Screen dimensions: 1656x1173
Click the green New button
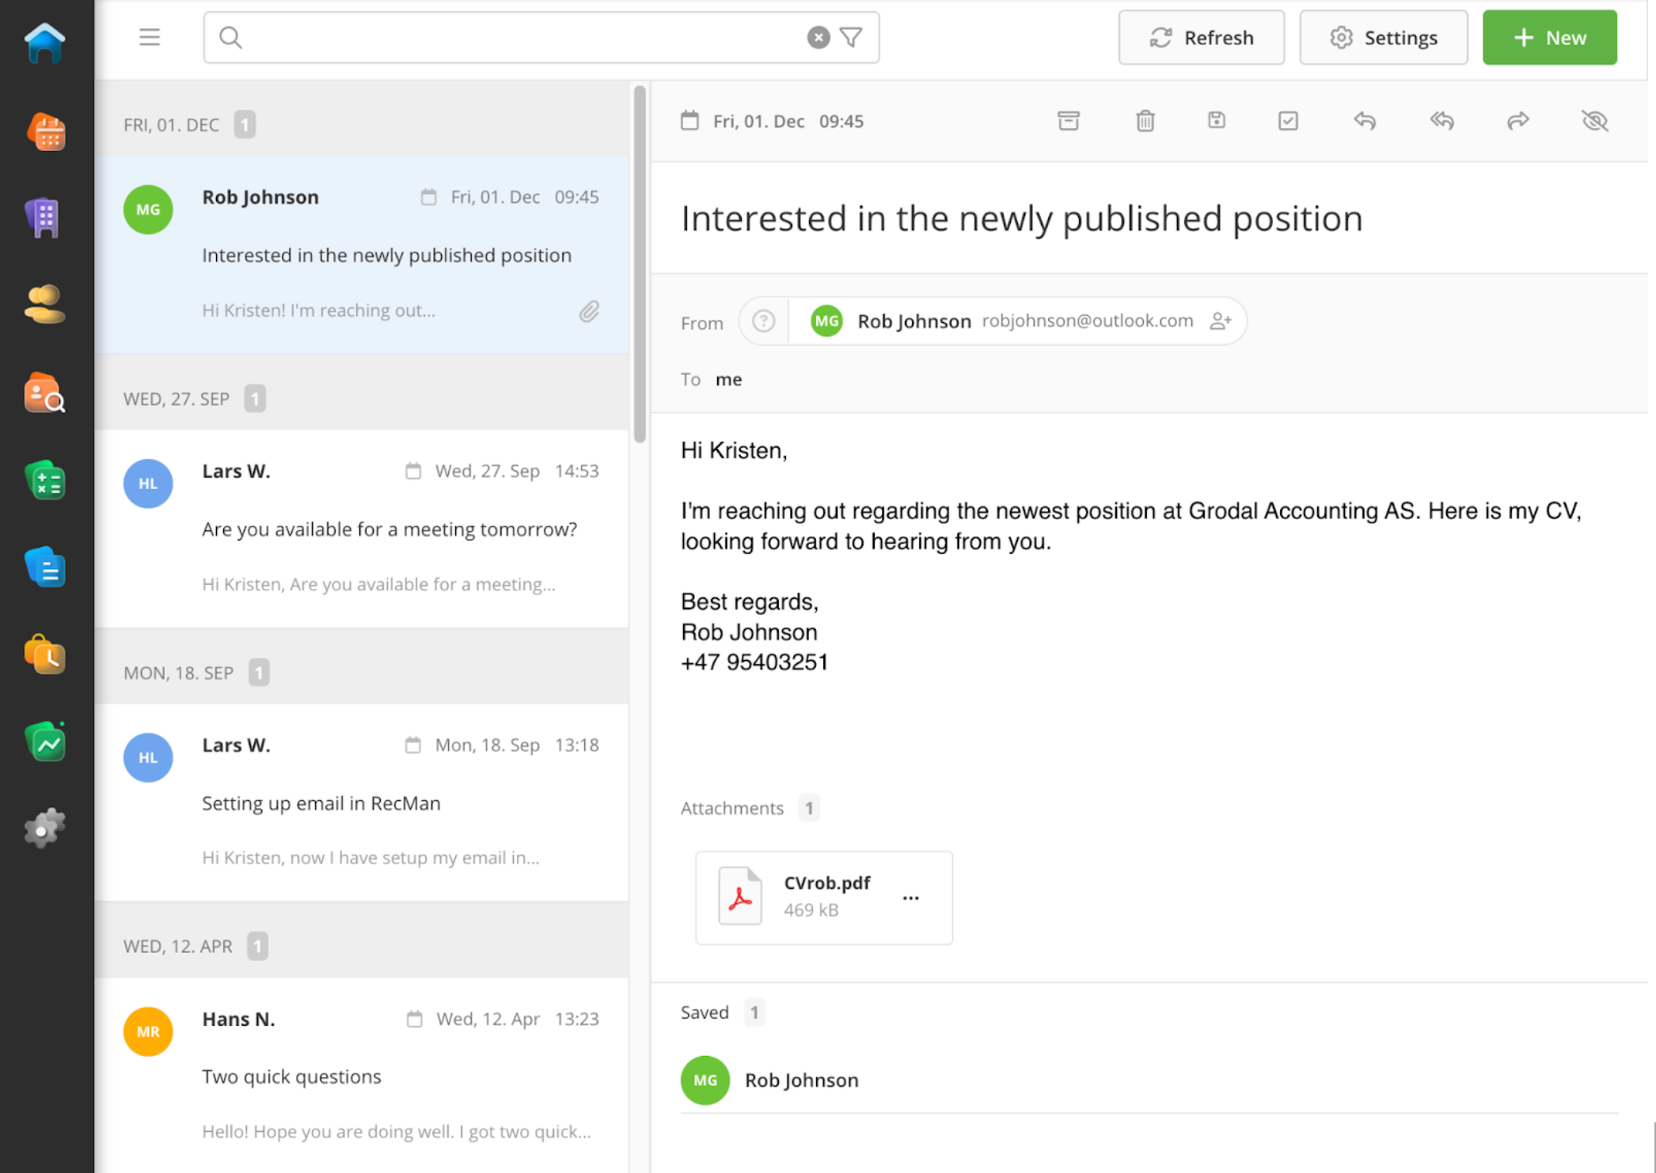(x=1548, y=37)
